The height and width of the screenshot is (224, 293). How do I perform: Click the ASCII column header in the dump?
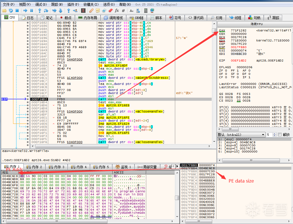(x=130, y=172)
